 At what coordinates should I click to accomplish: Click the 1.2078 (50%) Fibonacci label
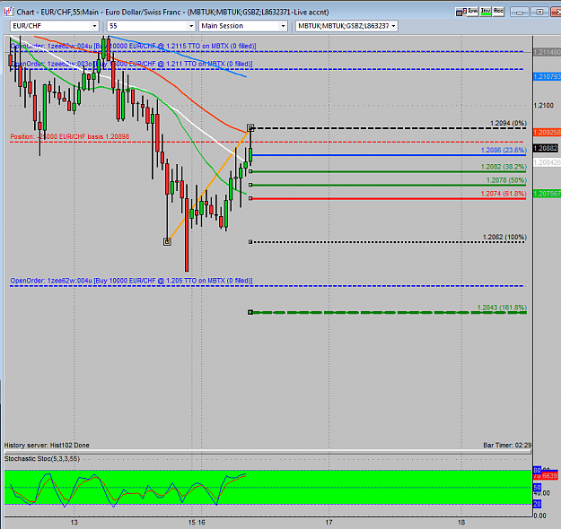(506, 180)
